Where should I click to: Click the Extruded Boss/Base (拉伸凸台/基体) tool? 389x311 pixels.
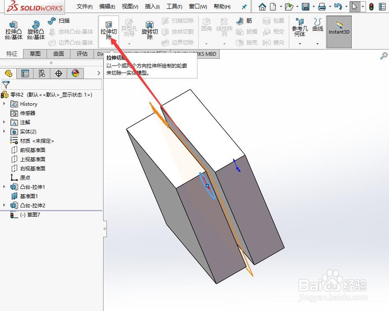click(14, 30)
